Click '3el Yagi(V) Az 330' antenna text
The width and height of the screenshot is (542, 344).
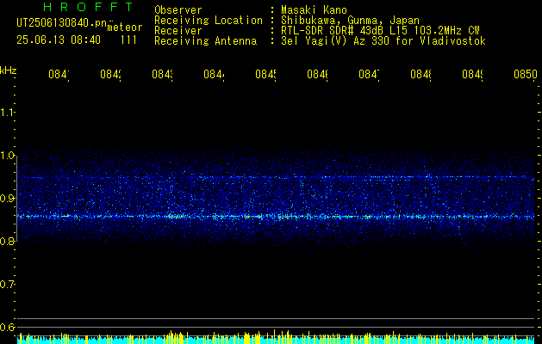(x=336, y=41)
